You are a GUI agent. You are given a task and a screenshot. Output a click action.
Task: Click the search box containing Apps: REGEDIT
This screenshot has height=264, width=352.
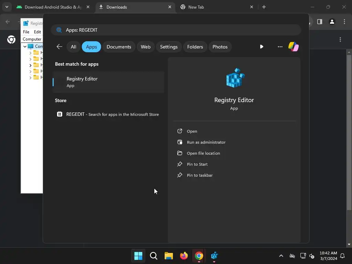tap(176, 30)
